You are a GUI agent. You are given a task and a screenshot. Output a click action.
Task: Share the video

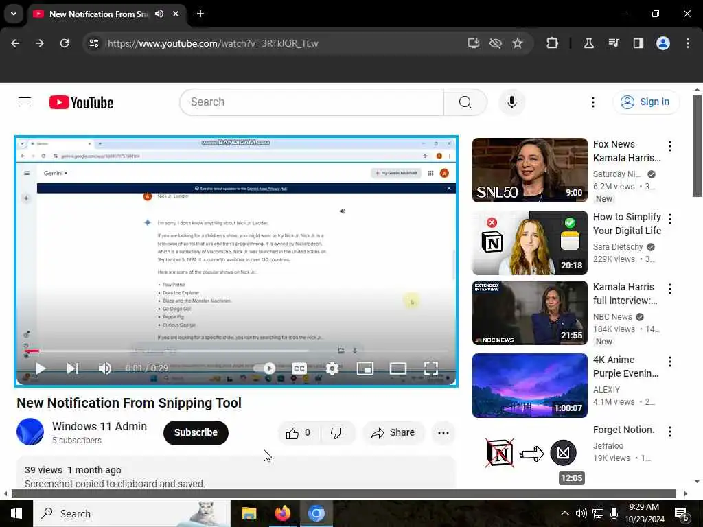click(393, 432)
